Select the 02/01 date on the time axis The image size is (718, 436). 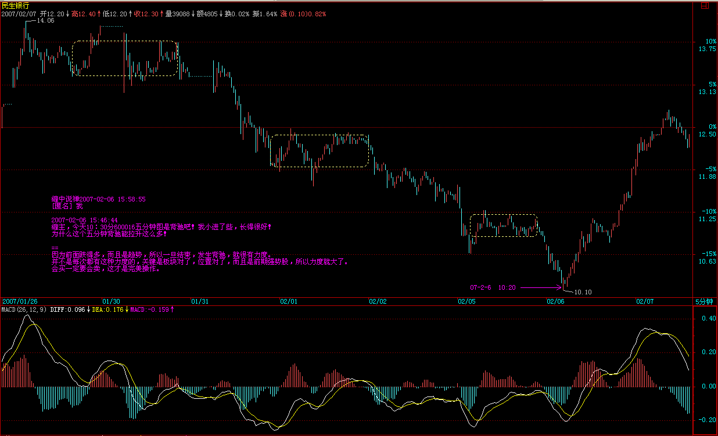coord(288,302)
